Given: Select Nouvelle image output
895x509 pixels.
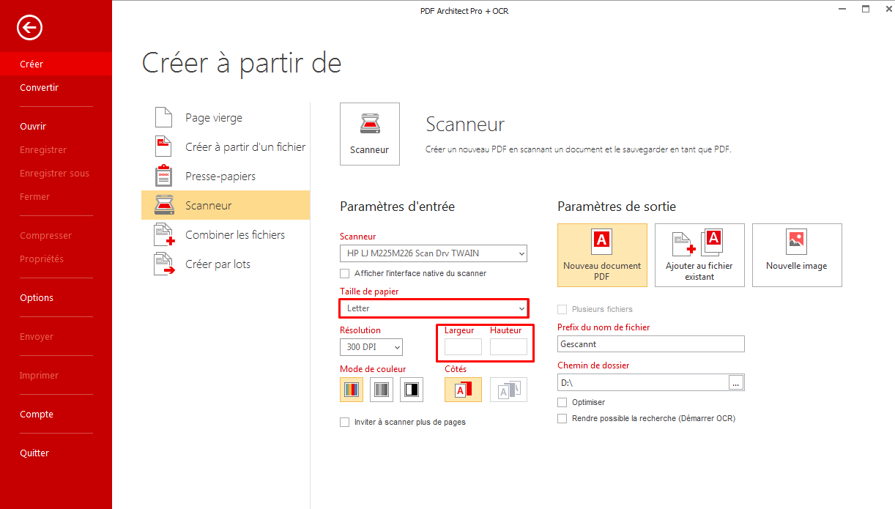Looking at the screenshot, I should click(797, 255).
